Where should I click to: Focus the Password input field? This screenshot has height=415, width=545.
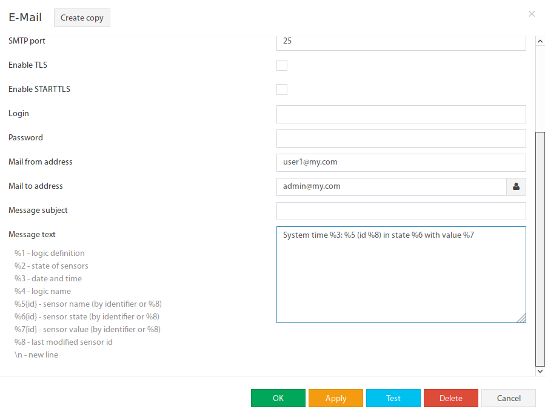point(401,139)
